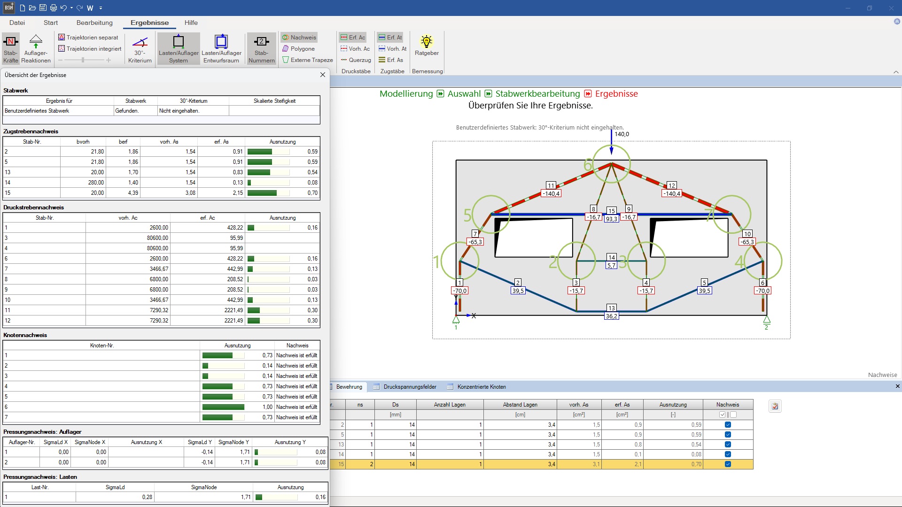The height and width of the screenshot is (507, 902).
Task: Open the undo history dropdown arrow
Action: [71, 8]
